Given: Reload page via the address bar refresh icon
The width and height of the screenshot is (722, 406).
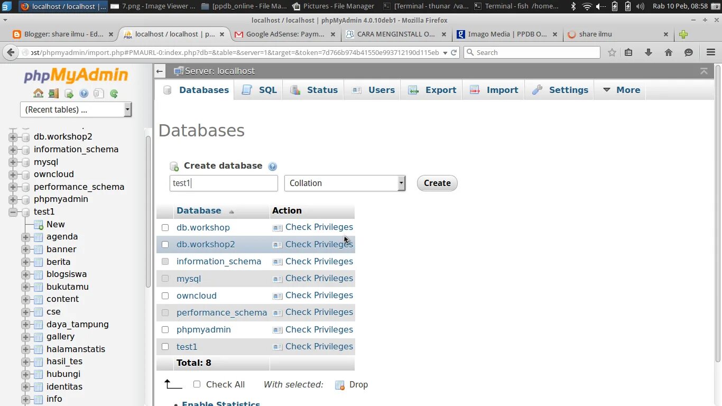Looking at the screenshot, I should coord(453,52).
